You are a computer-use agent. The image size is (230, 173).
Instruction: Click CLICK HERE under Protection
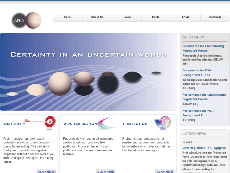(x=165, y=171)
